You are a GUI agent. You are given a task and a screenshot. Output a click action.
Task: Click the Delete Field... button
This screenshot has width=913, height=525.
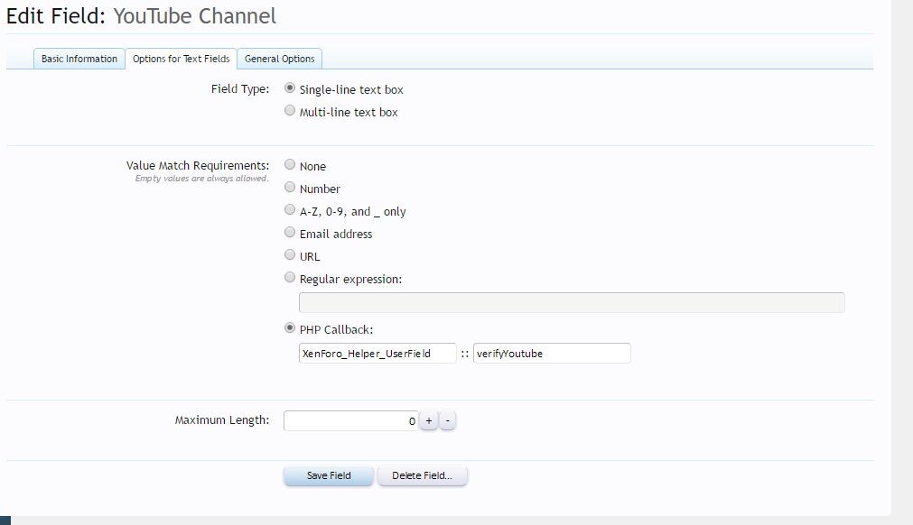tap(422, 475)
